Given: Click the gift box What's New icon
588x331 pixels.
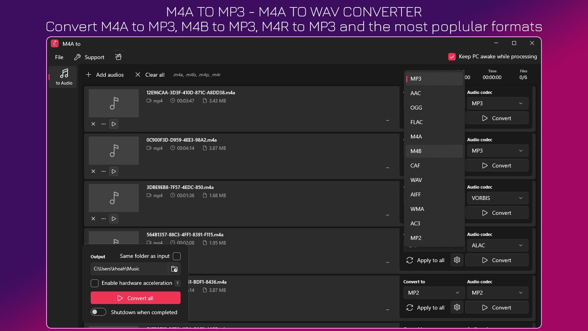Looking at the screenshot, I should [x=118, y=57].
